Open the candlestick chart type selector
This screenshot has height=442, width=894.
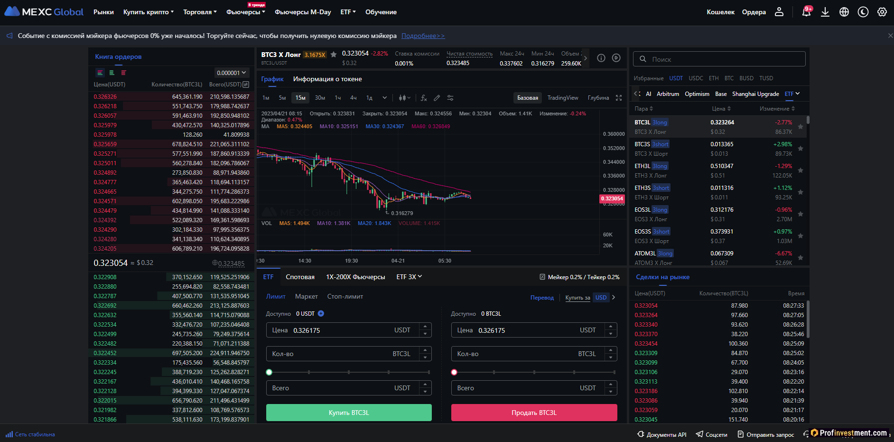pyautogui.click(x=404, y=98)
